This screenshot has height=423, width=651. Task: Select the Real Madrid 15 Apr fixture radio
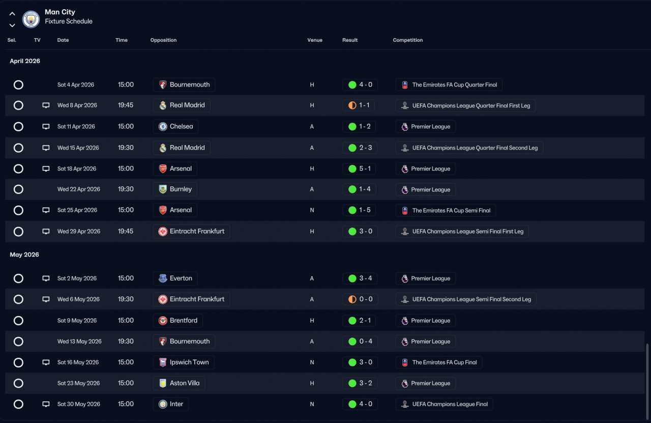click(x=18, y=148)
